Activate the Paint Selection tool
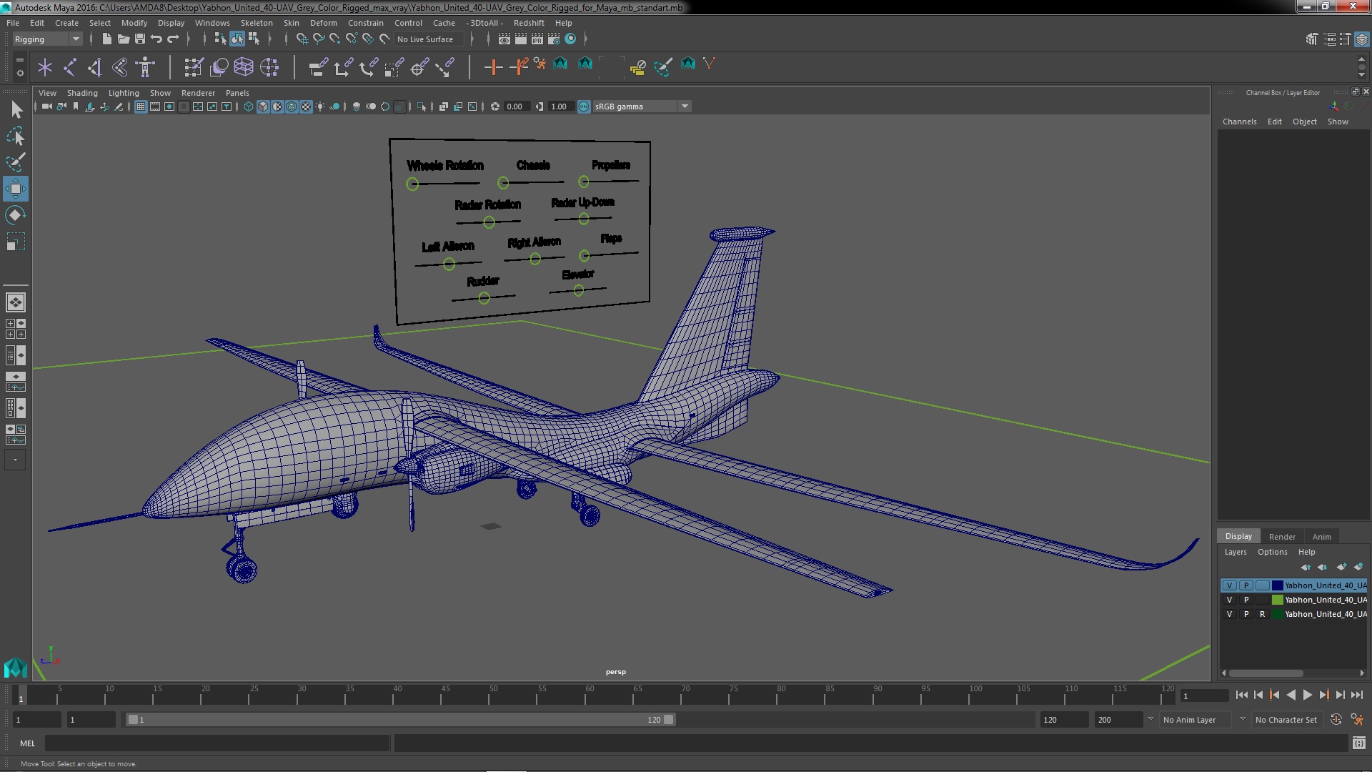Viewport: 1372px width, 772px height. [x=15, y=162]
